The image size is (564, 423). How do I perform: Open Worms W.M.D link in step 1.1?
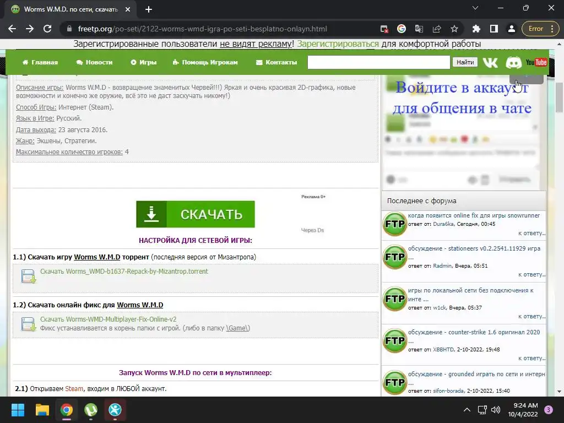click(x=97, y=257)
